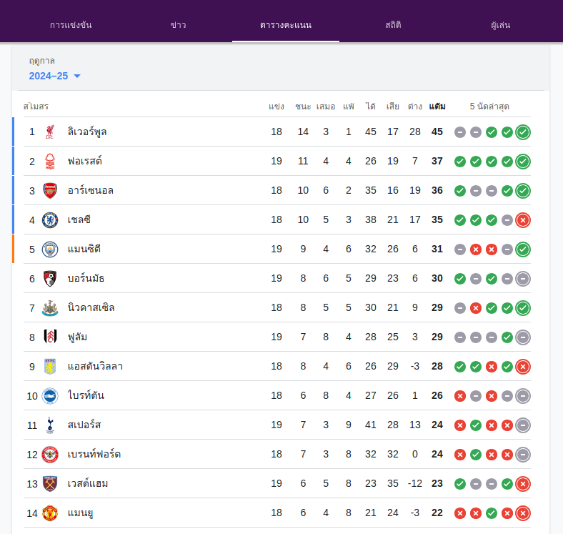Click the Manchester United crest
Screen dimensions: 563x534
click(50, 513)
